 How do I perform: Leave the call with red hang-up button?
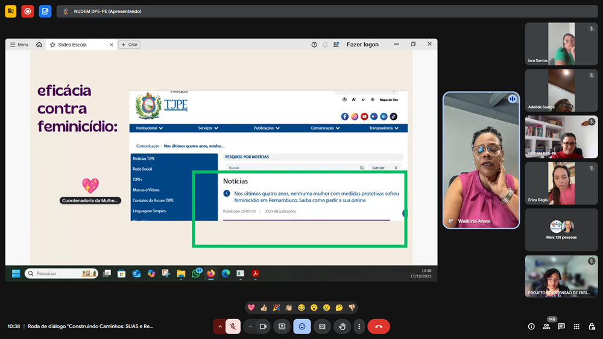click(379, 326)
